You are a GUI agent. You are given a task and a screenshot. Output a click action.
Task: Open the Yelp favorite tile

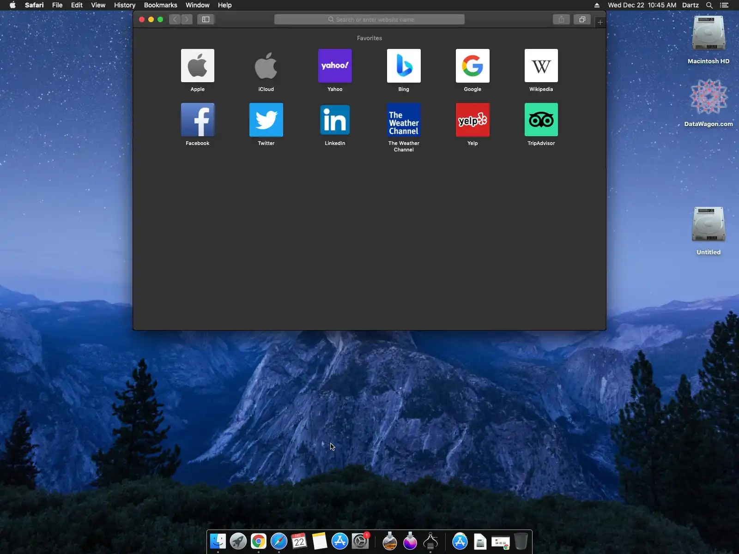(x=472, y=120)
